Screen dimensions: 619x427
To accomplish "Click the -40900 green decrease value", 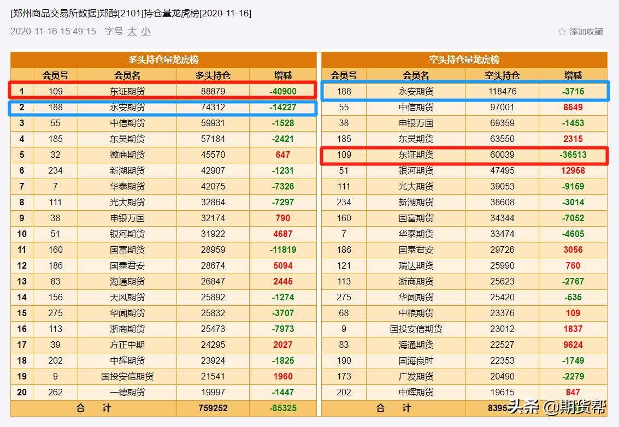I will coord(282,91).
